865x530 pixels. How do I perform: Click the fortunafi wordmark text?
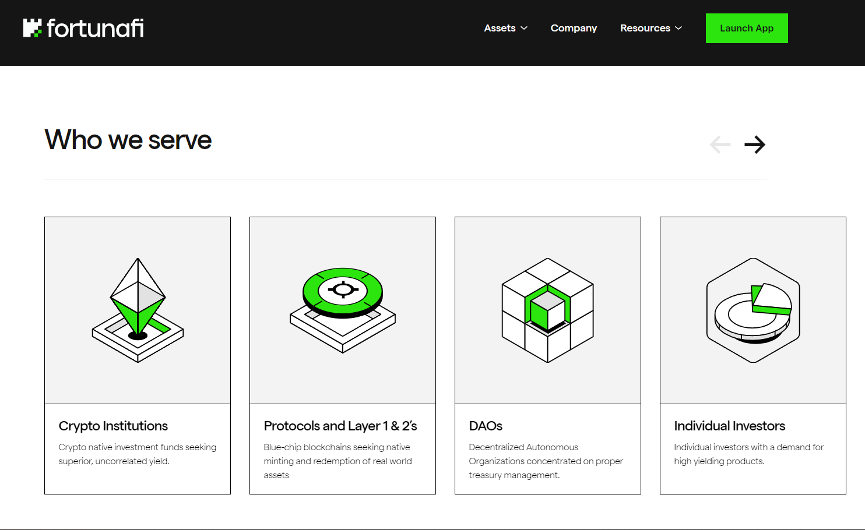point(95,28)
